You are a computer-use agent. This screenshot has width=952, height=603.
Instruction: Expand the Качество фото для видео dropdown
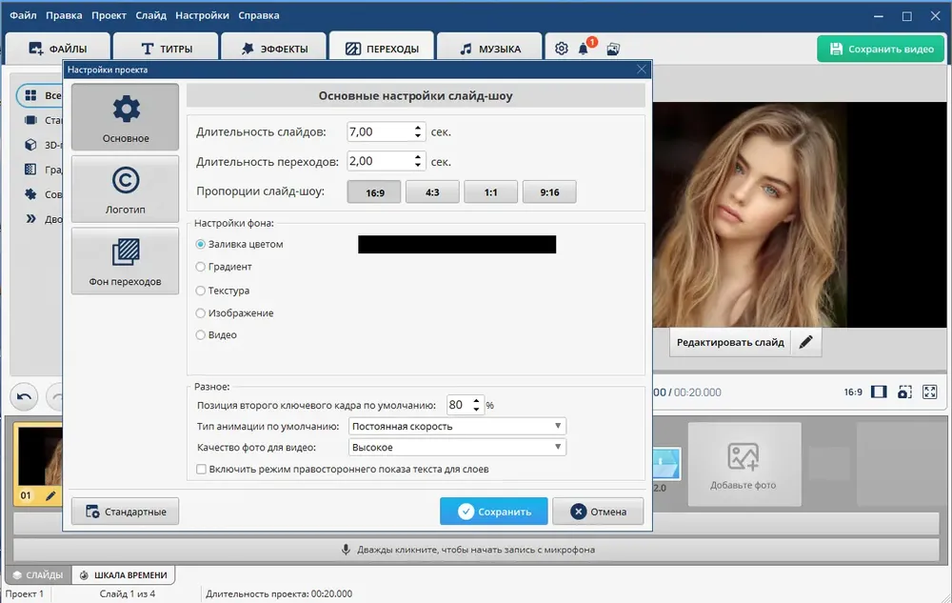pyautogui.click(x=457, y=447)
